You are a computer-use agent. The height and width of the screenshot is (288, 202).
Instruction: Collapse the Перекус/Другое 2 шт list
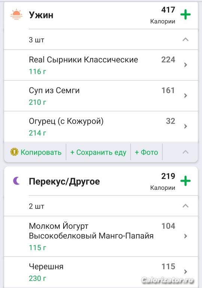point(186,206)
